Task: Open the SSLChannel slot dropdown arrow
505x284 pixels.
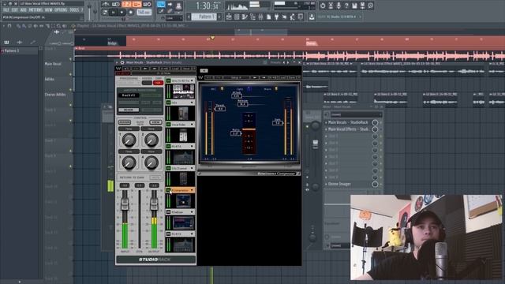Action: 192,168
